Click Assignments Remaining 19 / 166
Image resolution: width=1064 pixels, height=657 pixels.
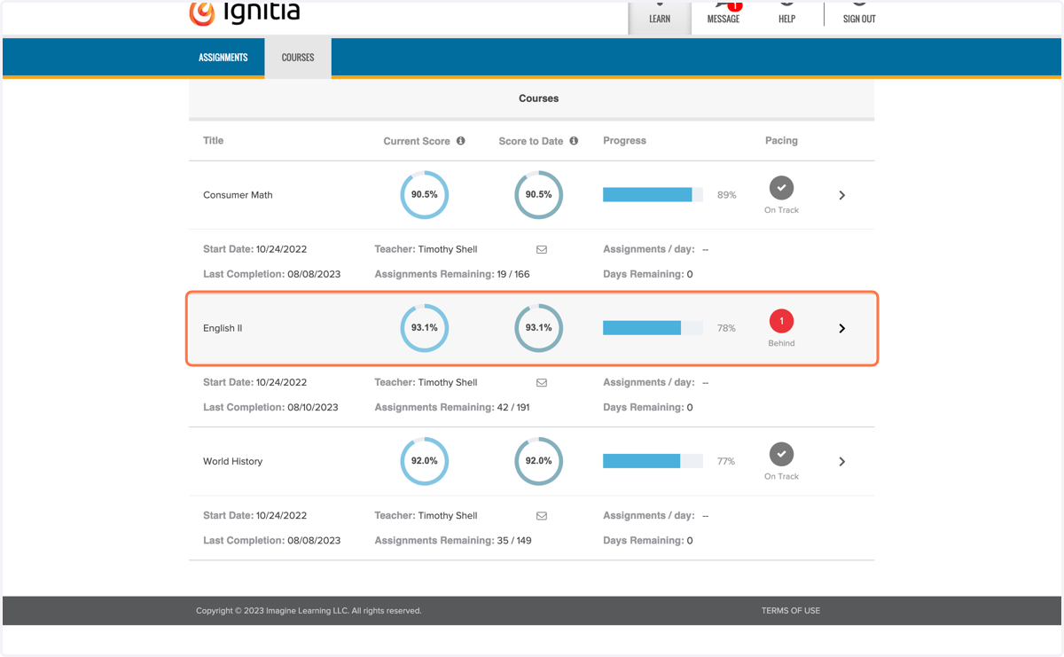coord(452,275)
